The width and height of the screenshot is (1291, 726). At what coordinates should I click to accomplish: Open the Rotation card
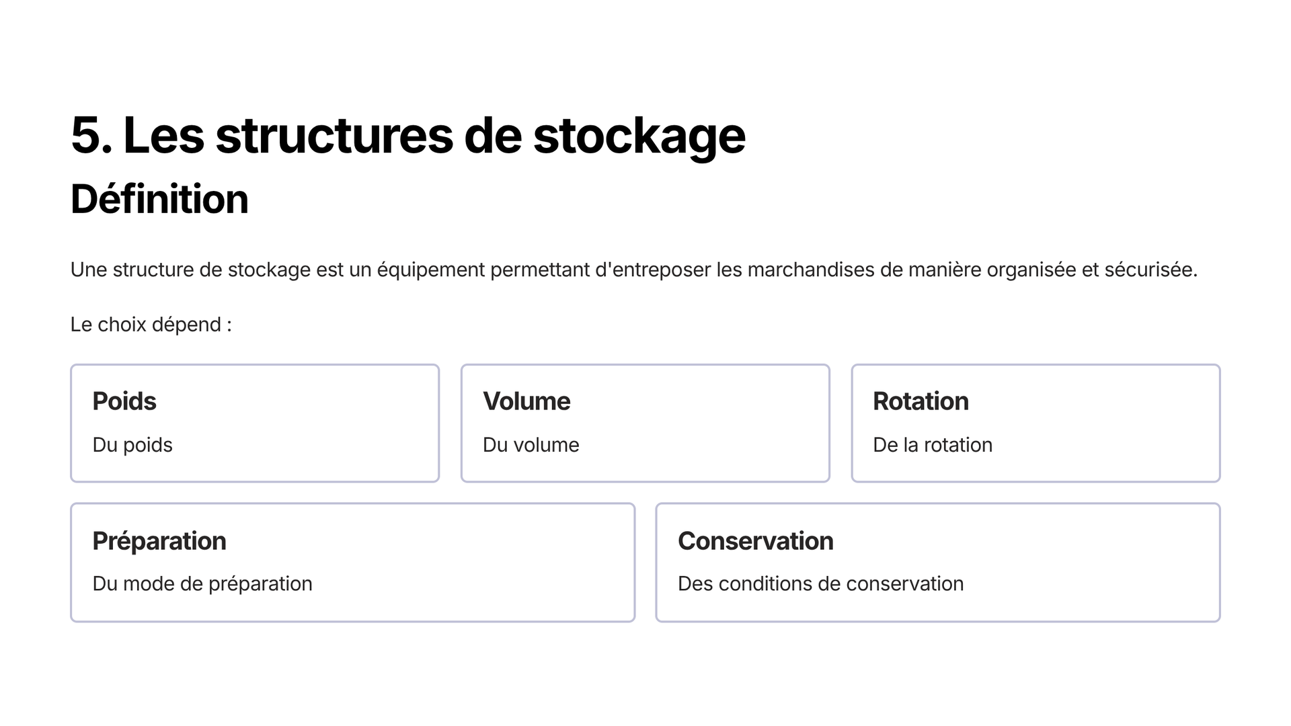pyautogui.click(x=1035, y=423)
